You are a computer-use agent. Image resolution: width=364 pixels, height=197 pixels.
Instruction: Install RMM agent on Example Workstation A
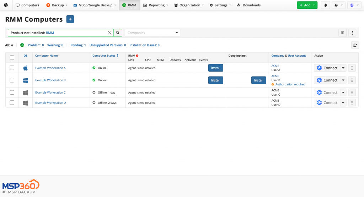pos(215,68)
